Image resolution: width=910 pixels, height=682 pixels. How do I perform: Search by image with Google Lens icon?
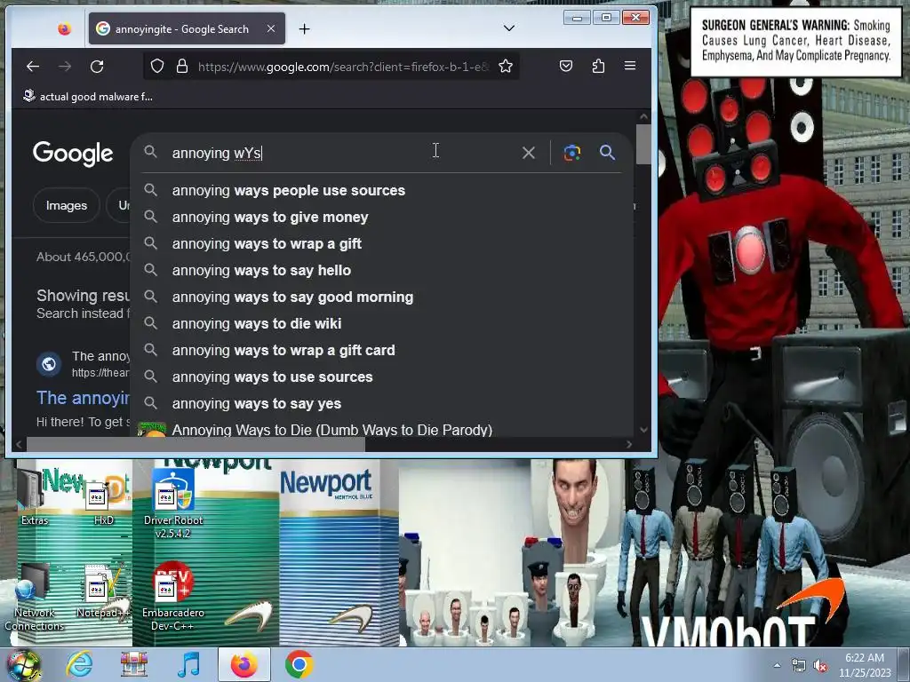pyautogui.click(x=571, y=153)
